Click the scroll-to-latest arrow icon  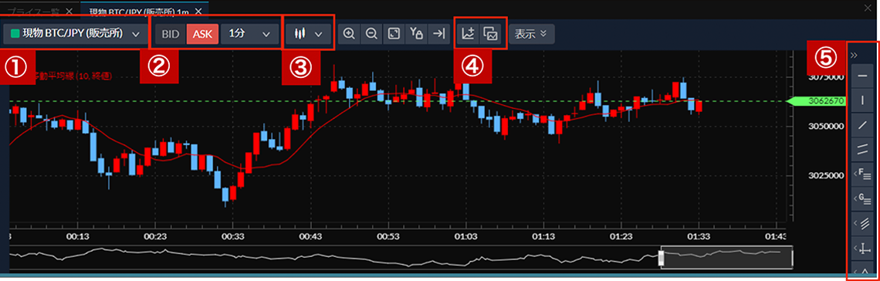tap(438, 34)
